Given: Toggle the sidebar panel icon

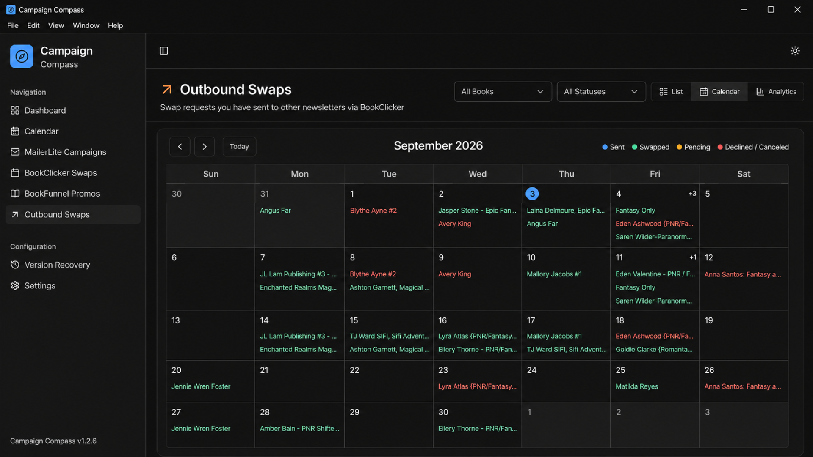Looking at the screenshot, I should pos(164,51).
